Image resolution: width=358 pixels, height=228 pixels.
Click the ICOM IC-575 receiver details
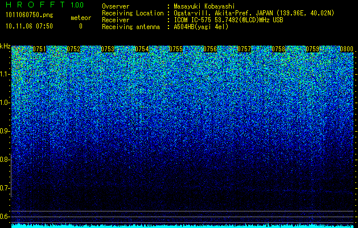point(229,20)
